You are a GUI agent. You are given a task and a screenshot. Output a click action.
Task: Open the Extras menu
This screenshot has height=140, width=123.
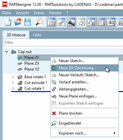39,13
